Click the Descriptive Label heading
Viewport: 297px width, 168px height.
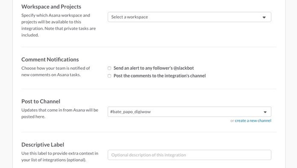(x=43, y=145)
